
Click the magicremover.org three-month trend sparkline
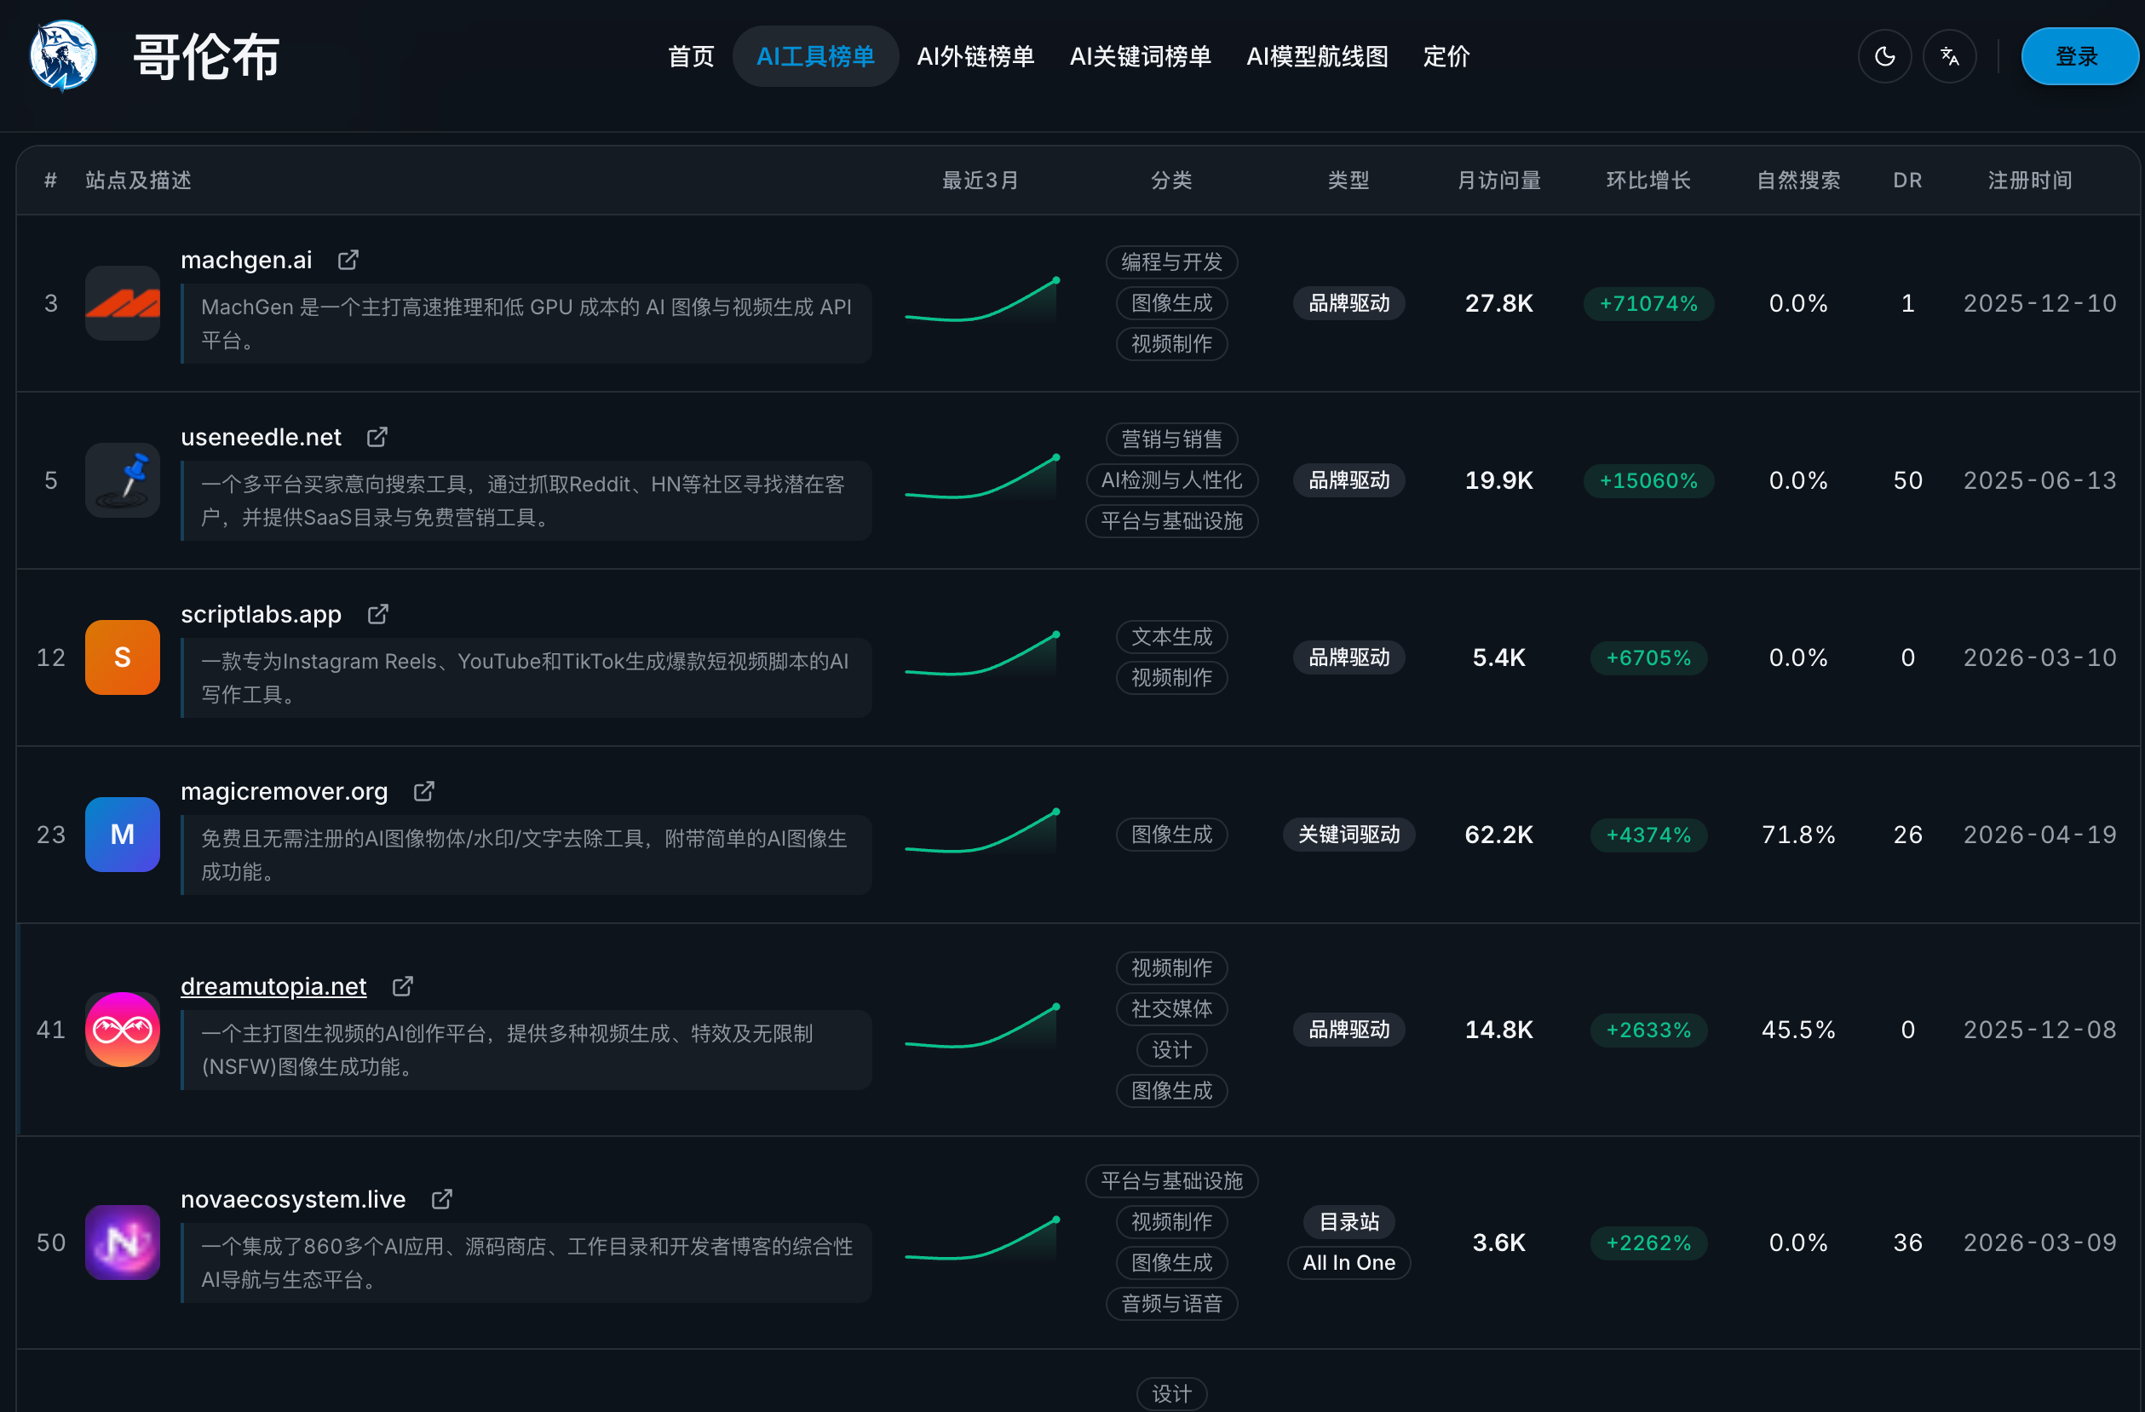982,833
